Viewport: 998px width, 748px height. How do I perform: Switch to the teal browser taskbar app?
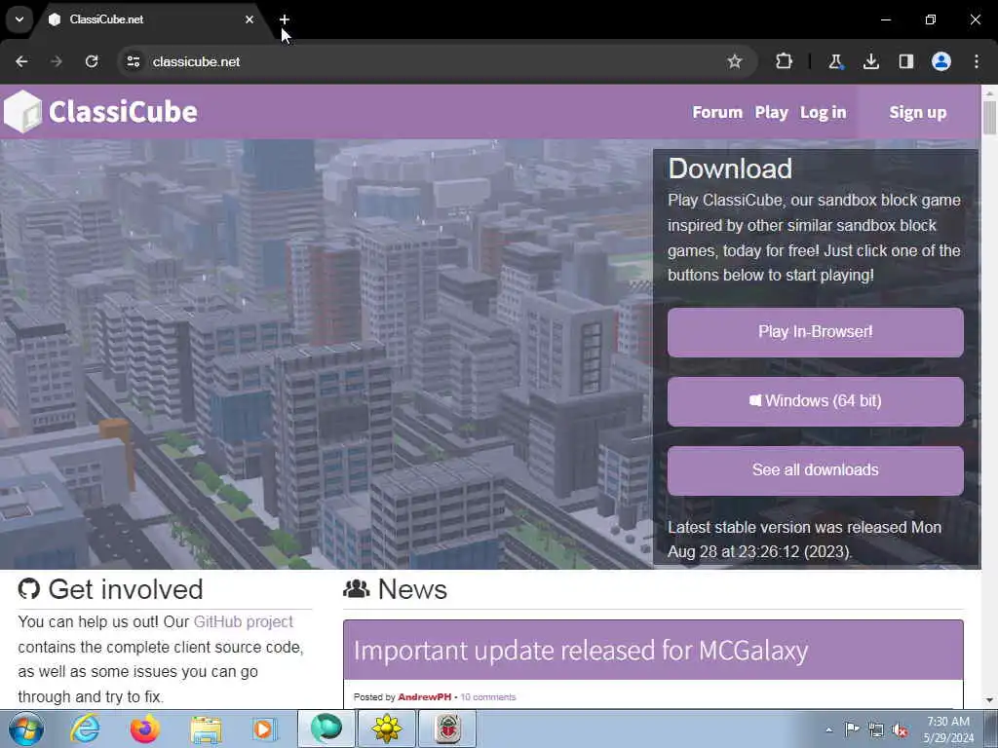click(326, 729)
